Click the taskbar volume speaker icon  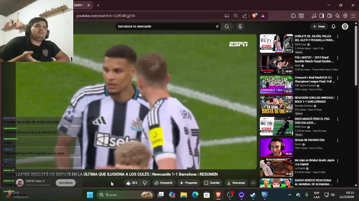332,195
